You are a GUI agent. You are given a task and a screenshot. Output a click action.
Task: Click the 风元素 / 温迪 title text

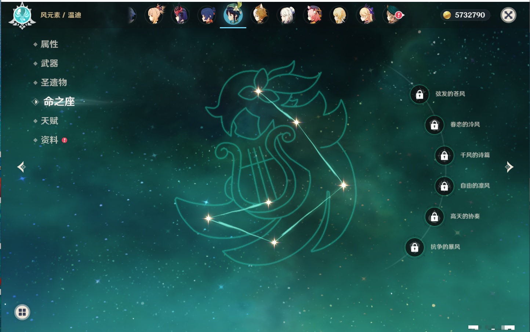pos(61,15)
